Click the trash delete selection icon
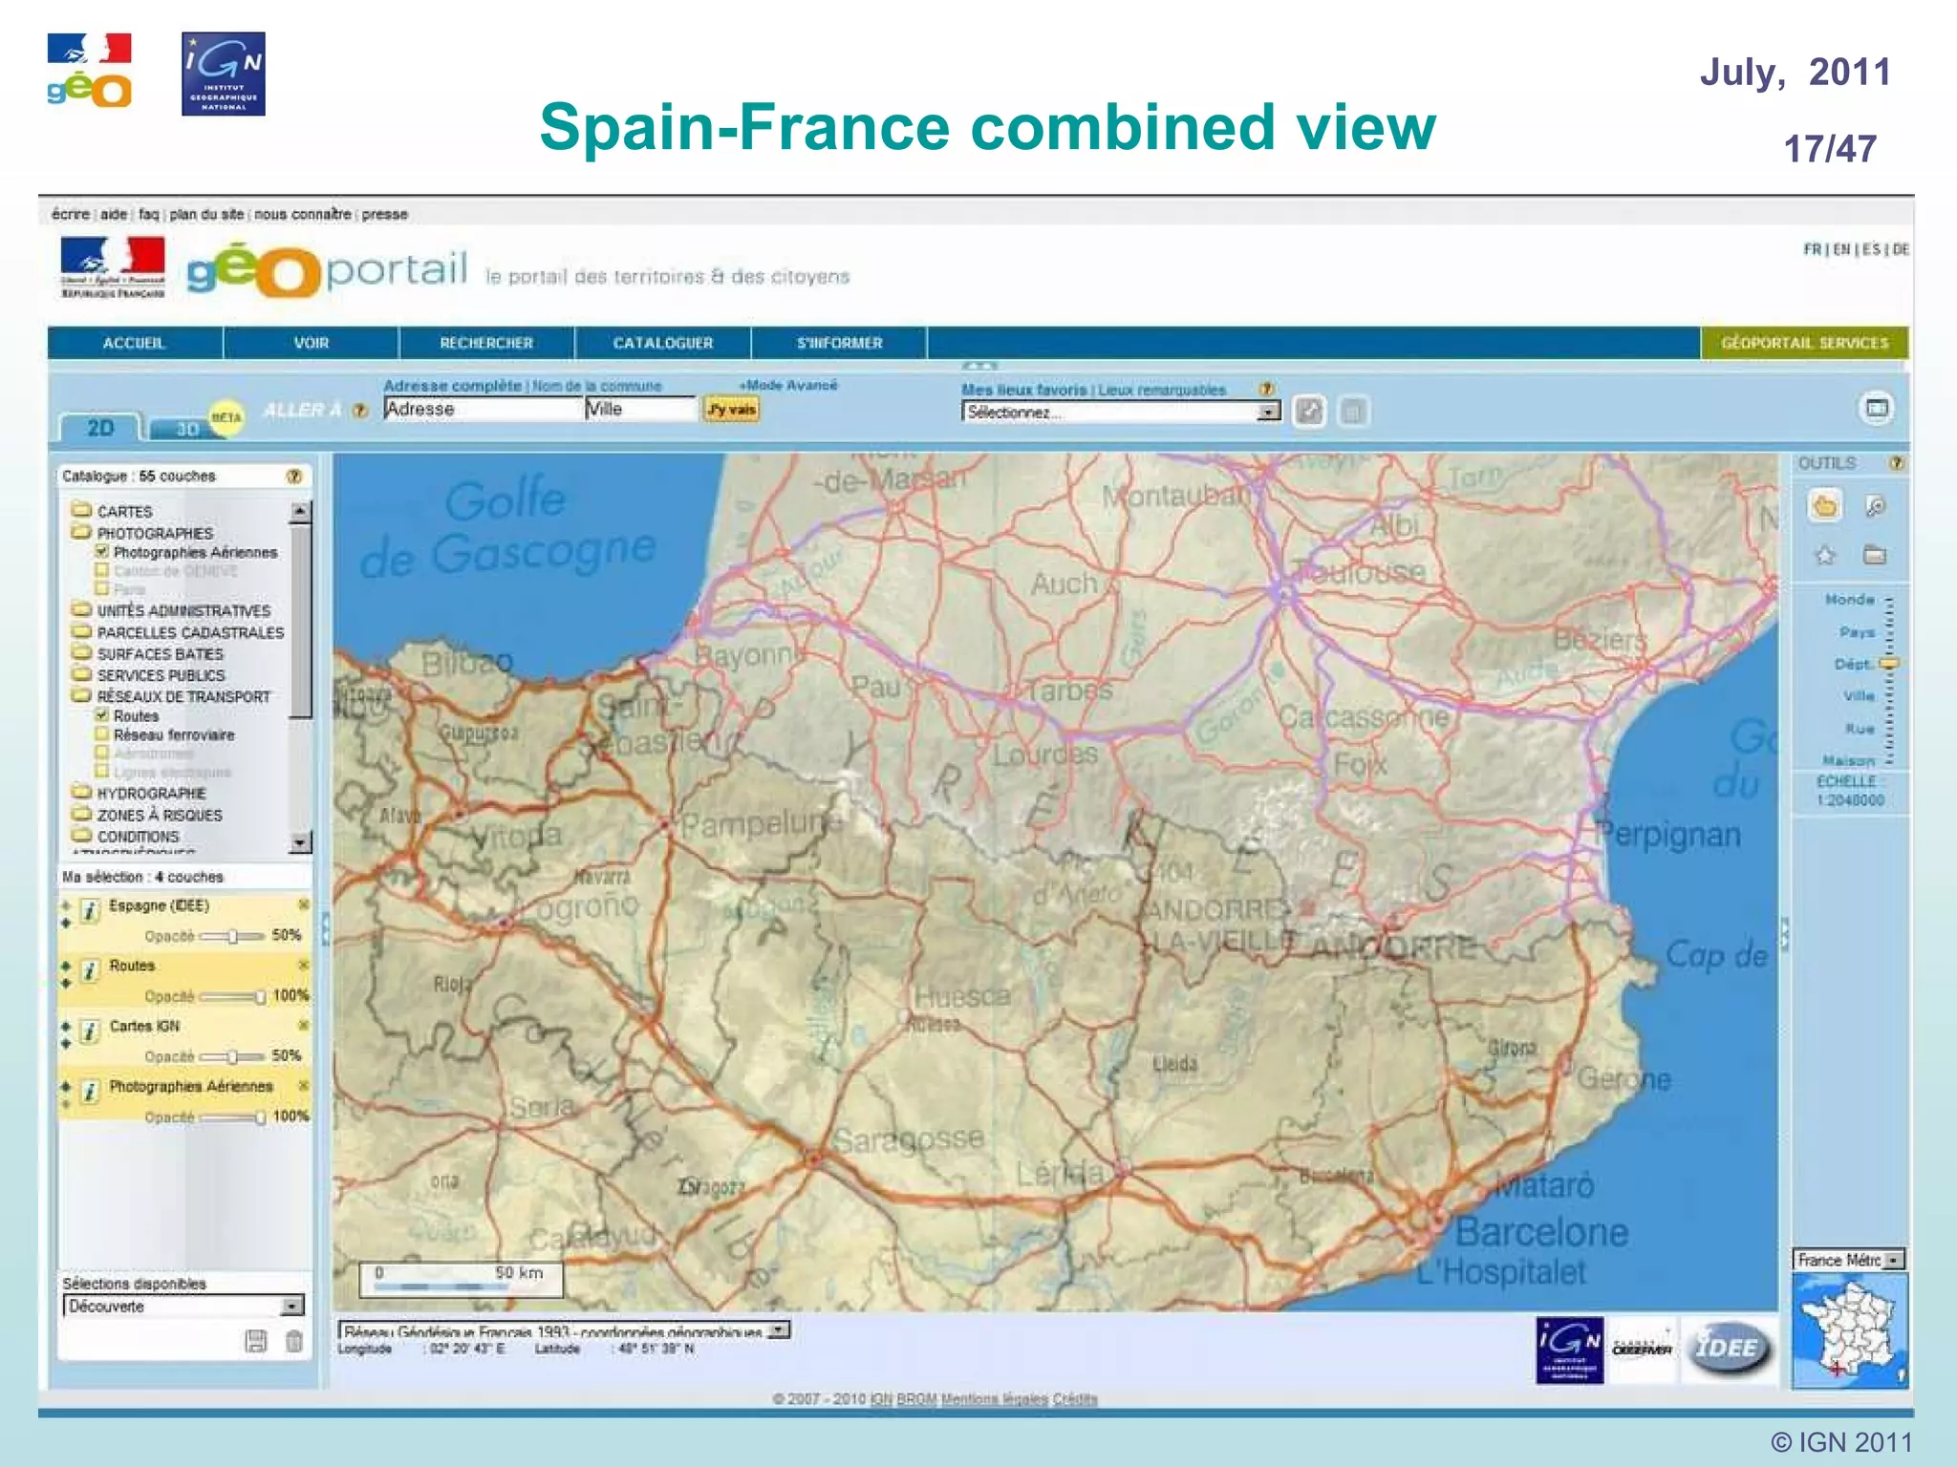The image size is (1957, 1467). (x=294, y=1341)
